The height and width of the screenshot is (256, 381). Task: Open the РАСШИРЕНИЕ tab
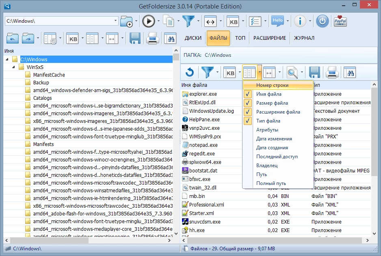pyautogui.click(x=270, y=38)
